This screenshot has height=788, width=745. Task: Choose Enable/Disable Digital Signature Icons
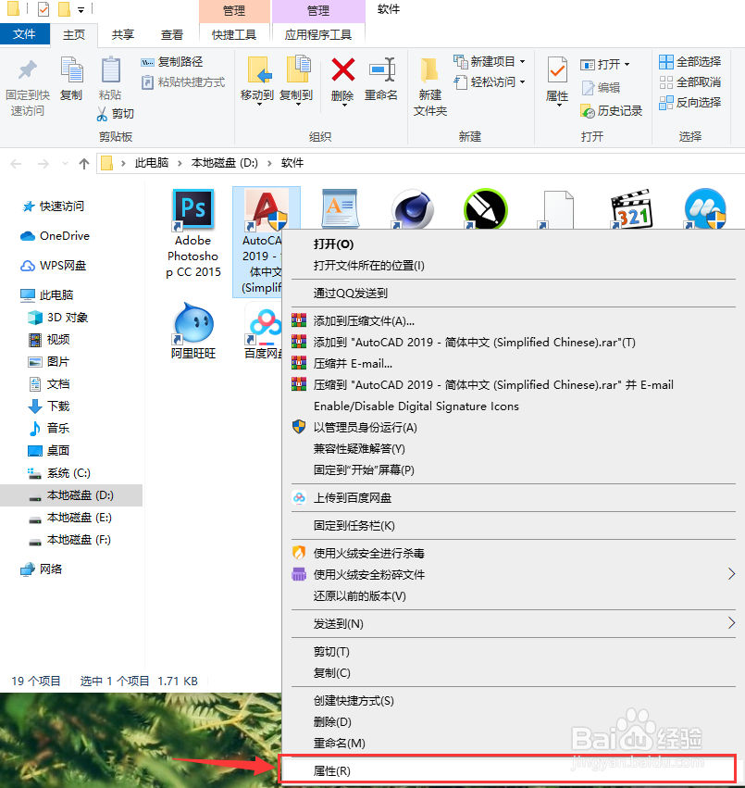[x=513, y=407]
